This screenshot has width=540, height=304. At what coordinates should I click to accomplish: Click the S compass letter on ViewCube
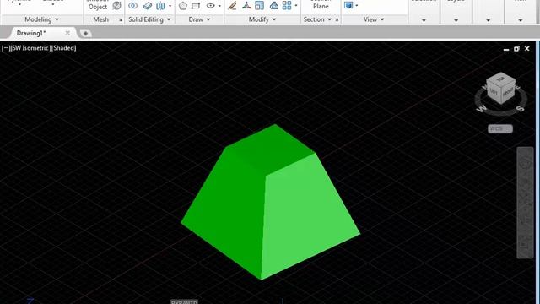[x=520, y=109]
